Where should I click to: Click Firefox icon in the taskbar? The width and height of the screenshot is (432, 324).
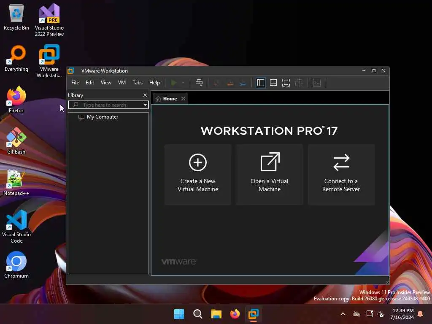click(235, 314)
